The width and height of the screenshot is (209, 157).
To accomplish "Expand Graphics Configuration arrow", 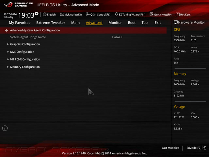I will (x=8, y=44).
